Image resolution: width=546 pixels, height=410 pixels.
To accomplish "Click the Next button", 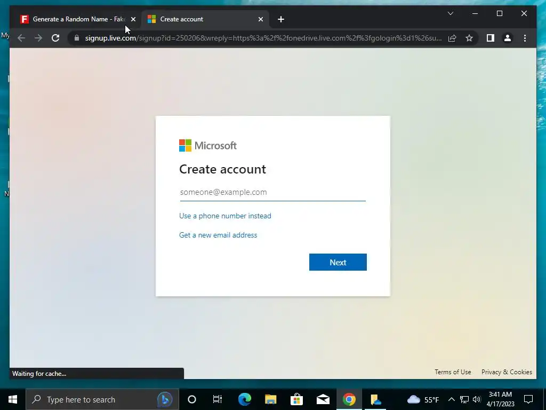I will click(338, 262).
